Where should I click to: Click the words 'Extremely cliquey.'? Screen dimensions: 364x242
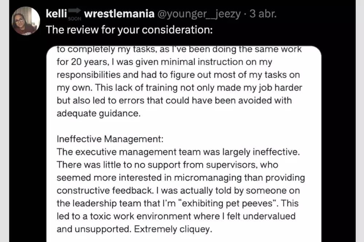pos(173,229)
